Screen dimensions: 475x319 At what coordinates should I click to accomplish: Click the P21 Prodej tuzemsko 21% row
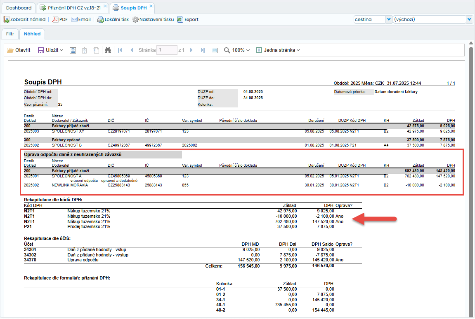coord(193,226)
